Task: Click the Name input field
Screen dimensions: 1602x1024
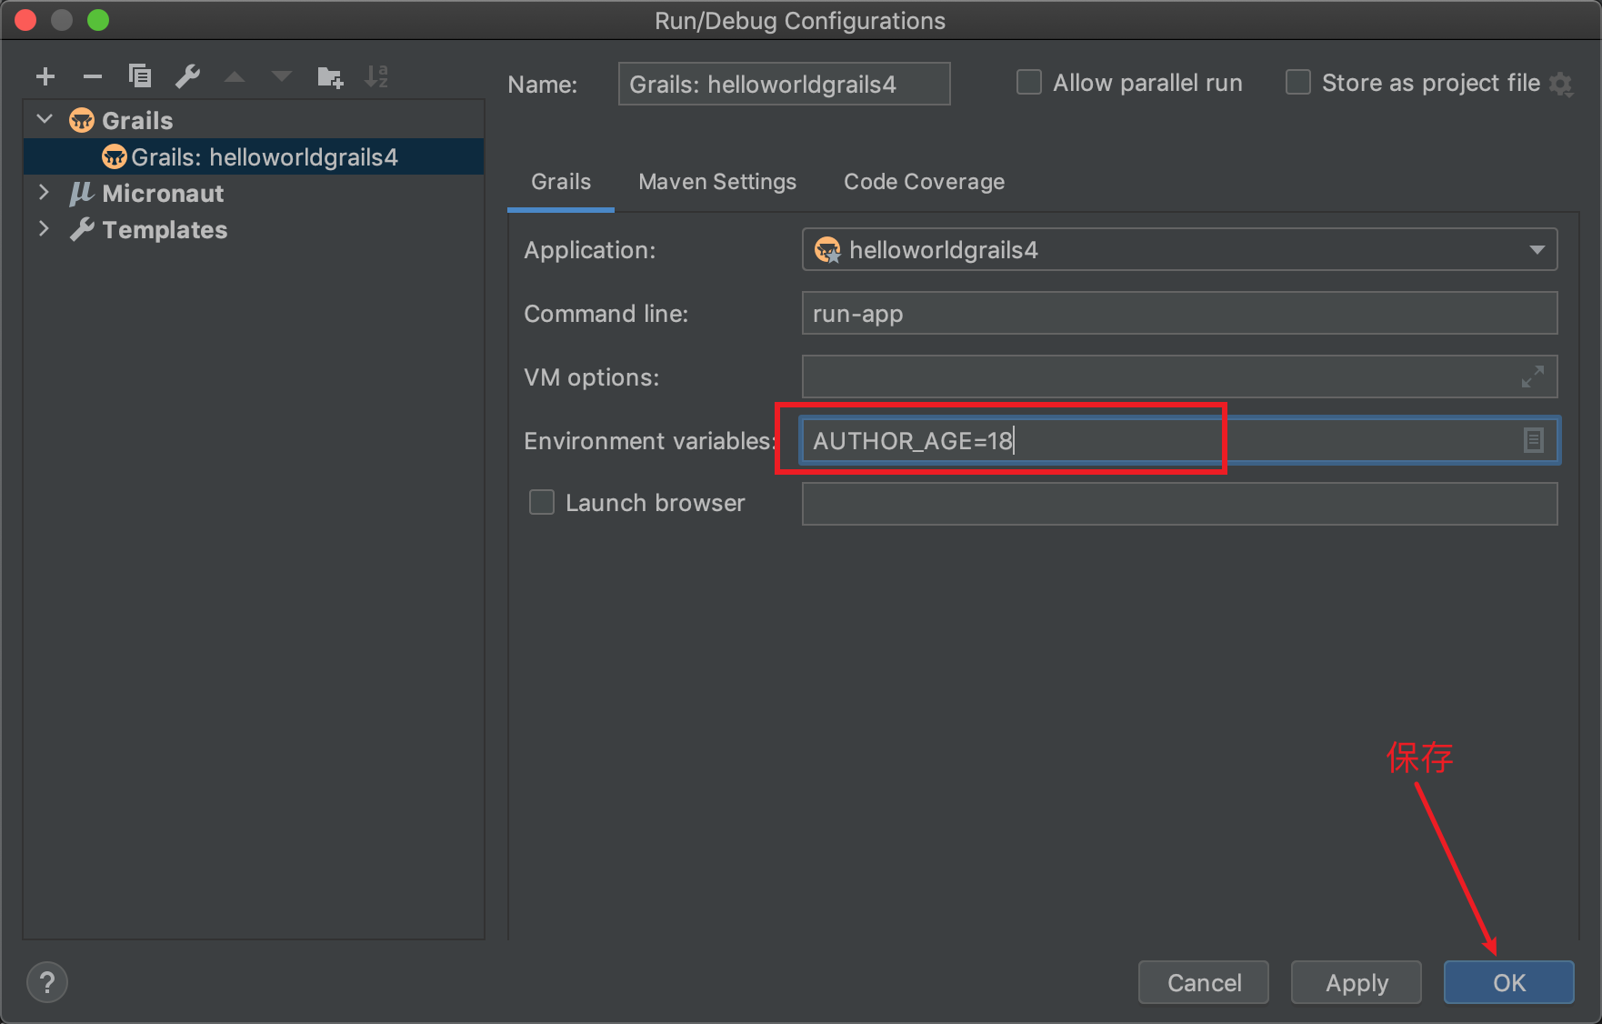Action: pyautogui.click(x=785, y=84)
